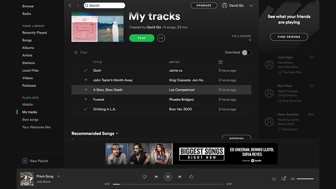Screen dimensions: 336x189
Task: Add Funeral to your library
Action: pos(86,99)
